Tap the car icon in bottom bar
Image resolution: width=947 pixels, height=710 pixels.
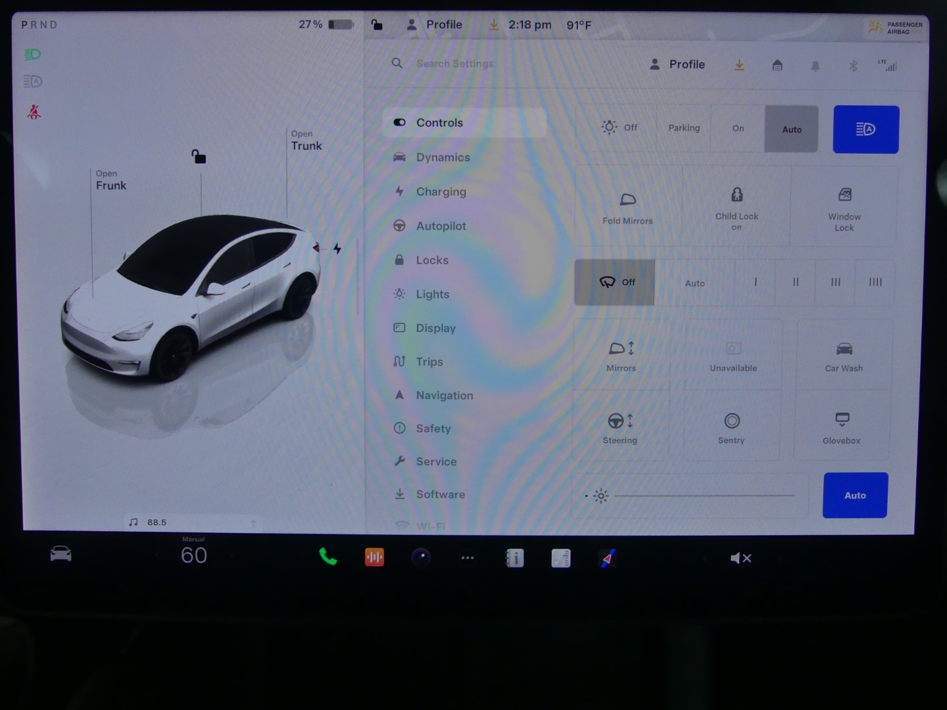point(61,554)
